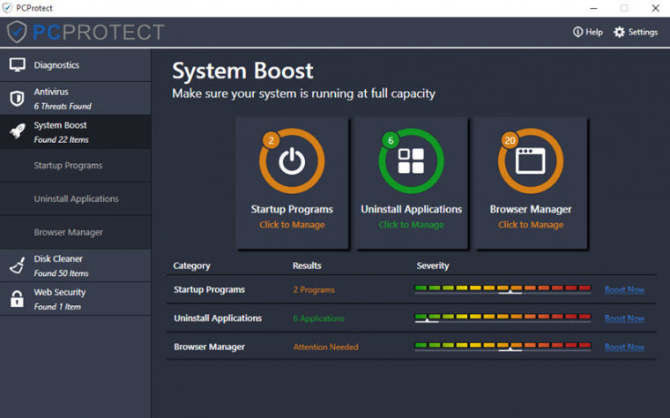Open Disk Cleaner Found 50 Items
670x418 pixels.
(x=75, y=265)
